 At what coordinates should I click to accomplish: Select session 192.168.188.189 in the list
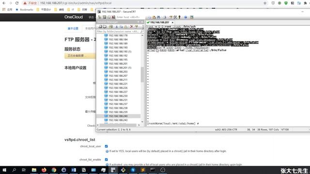(118, 43)
